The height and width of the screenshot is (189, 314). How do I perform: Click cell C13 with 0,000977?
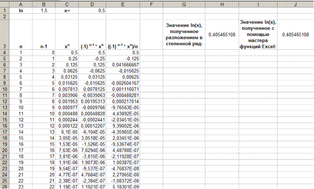[67, 108]
